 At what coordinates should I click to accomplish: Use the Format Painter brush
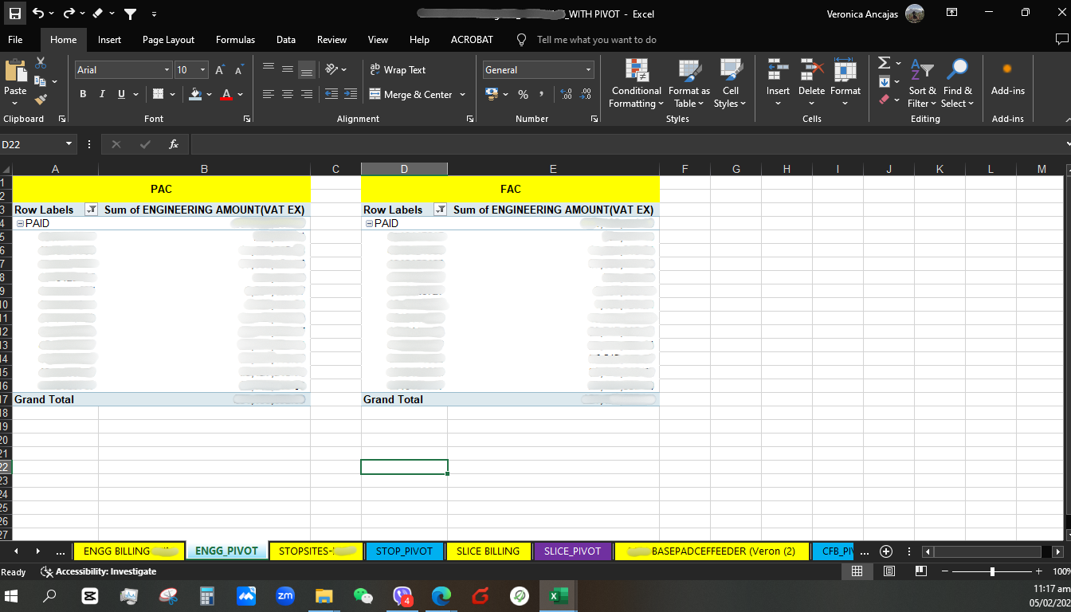41,100
